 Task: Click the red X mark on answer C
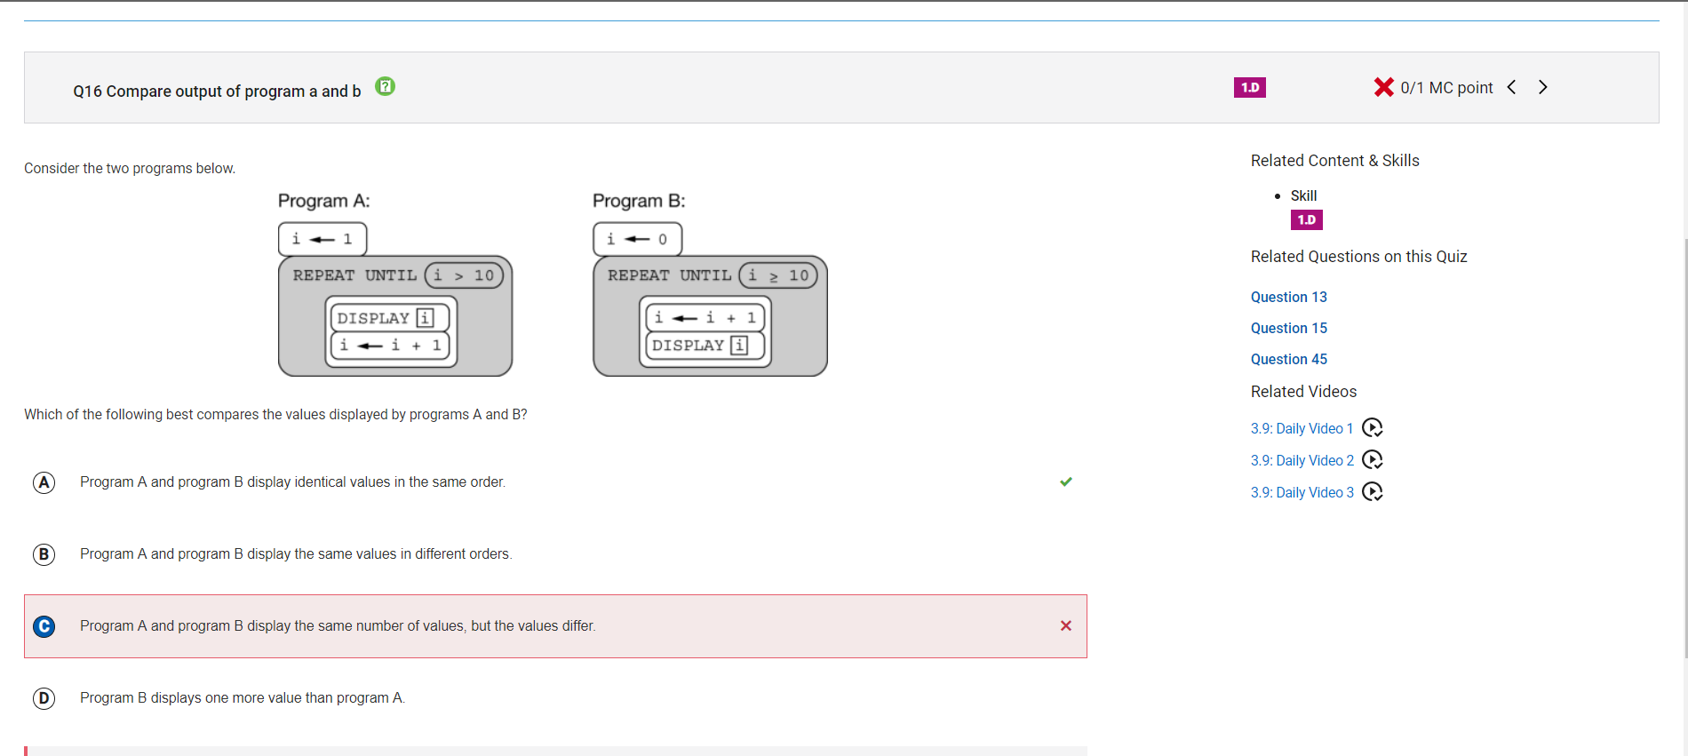coord(1066,625)
